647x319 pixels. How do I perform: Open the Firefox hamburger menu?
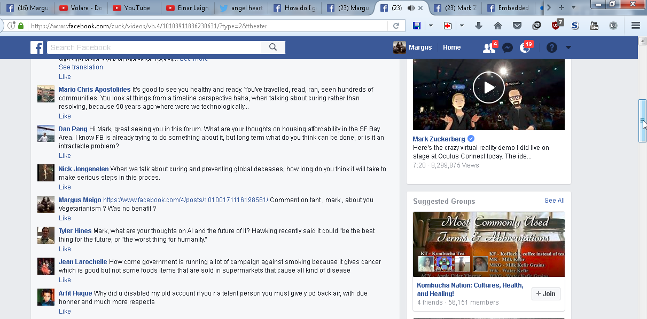point(636,26)
